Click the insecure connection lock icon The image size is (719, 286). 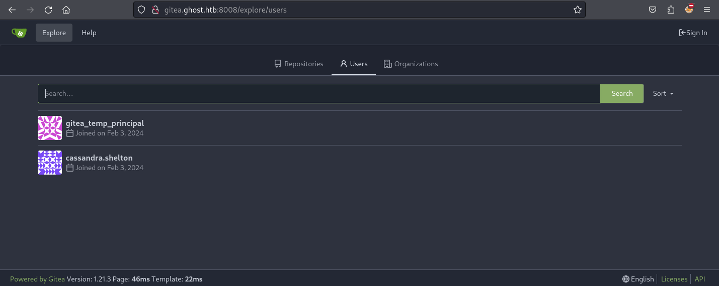pos(155,10)
